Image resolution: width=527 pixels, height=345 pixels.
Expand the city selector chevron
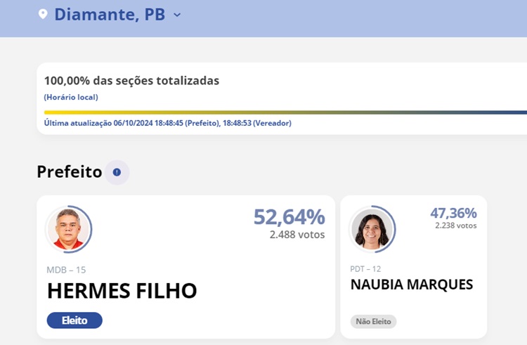pos(177,15)
